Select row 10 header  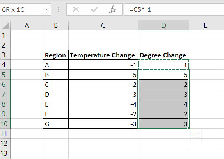5,124
